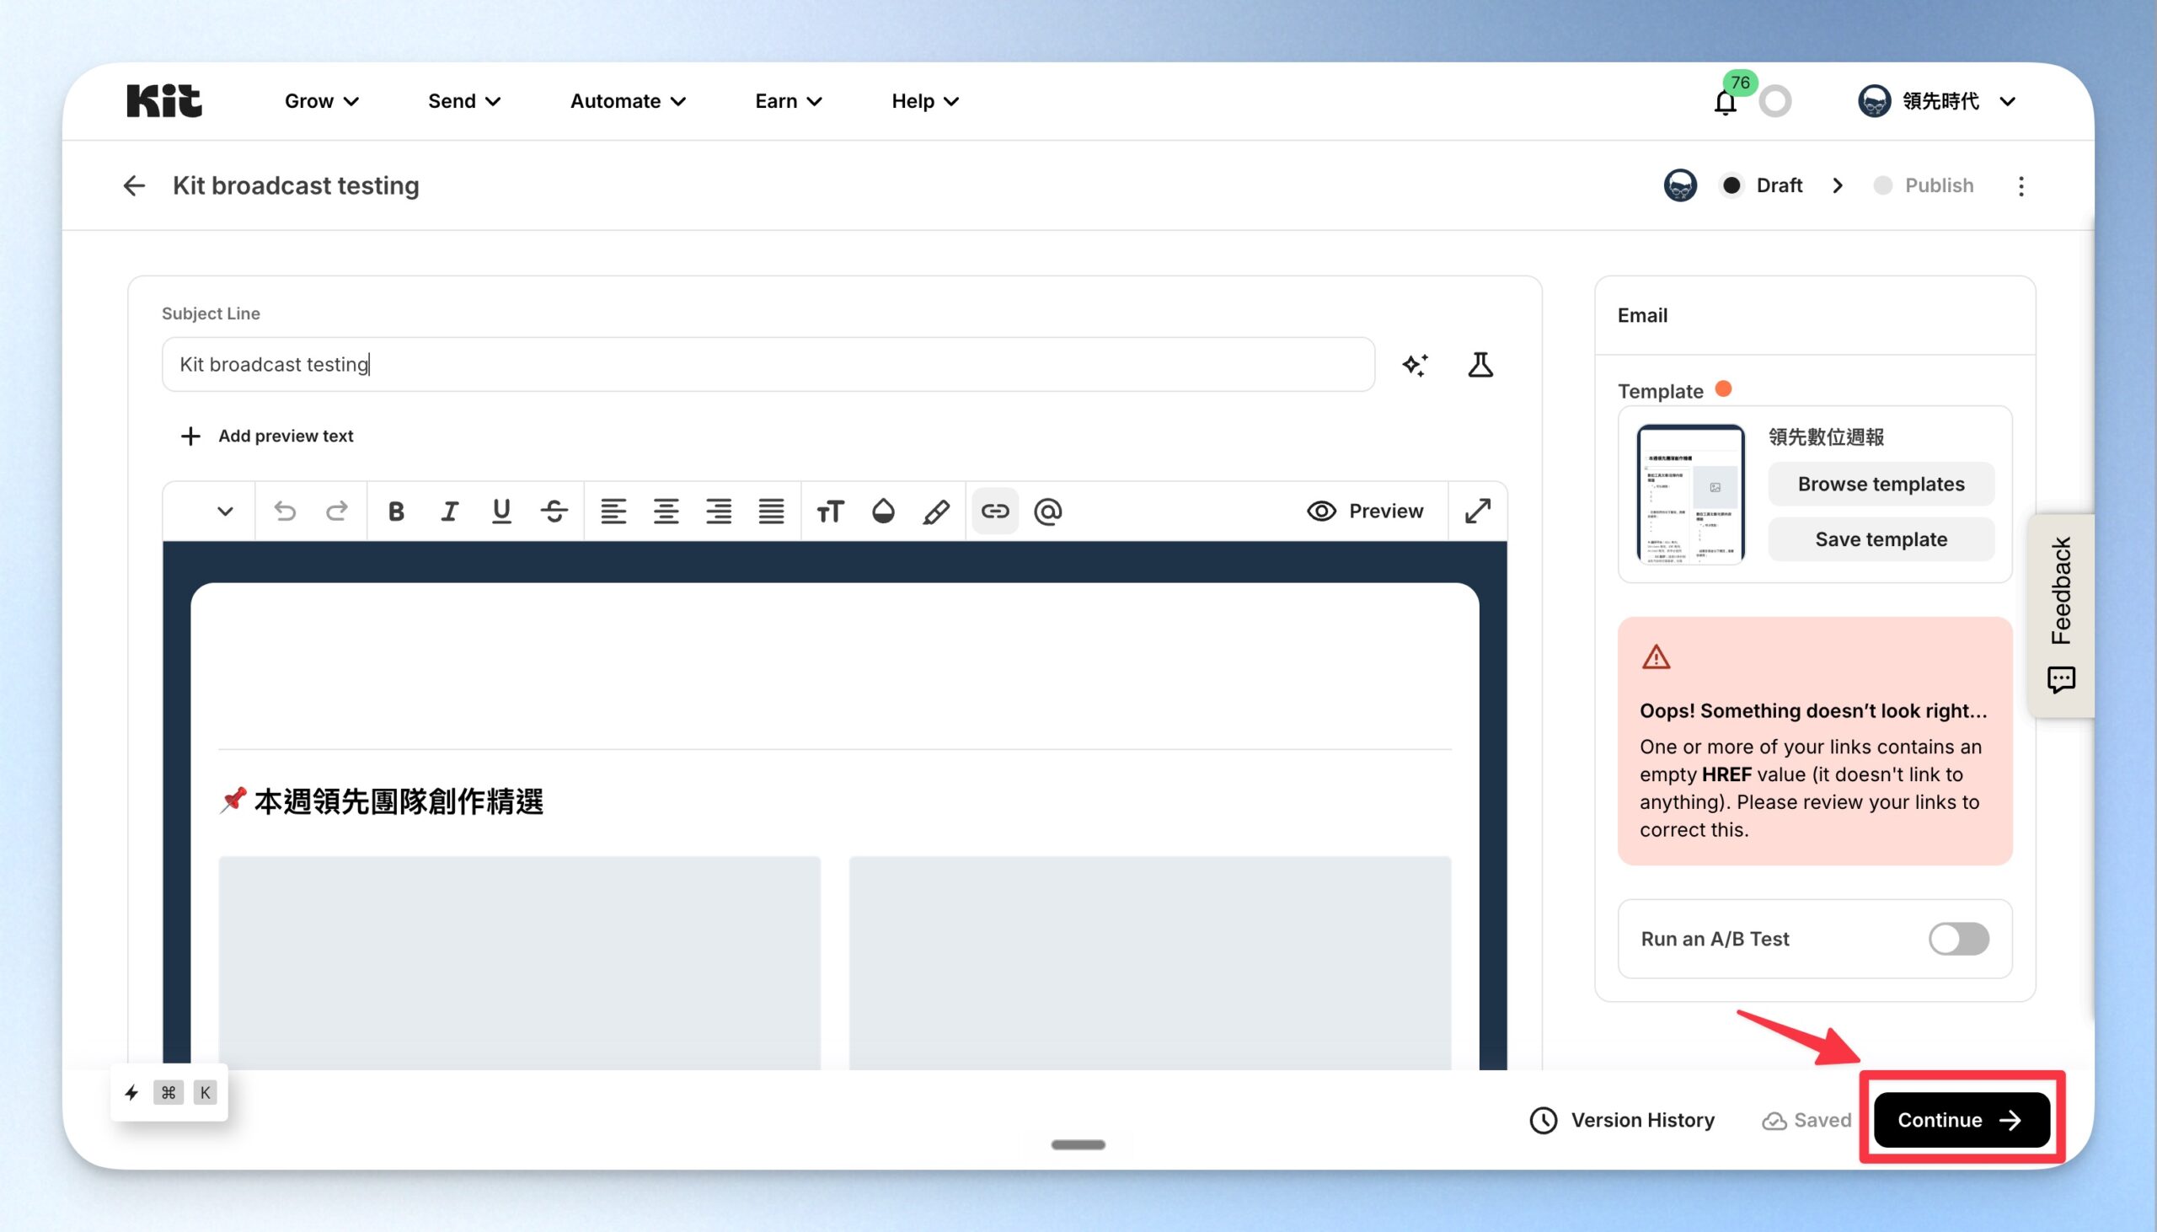Screen dimensions: 2157x1232
Task: Open notifications bell with 76 badge
Action: (x=1725, y=101)
